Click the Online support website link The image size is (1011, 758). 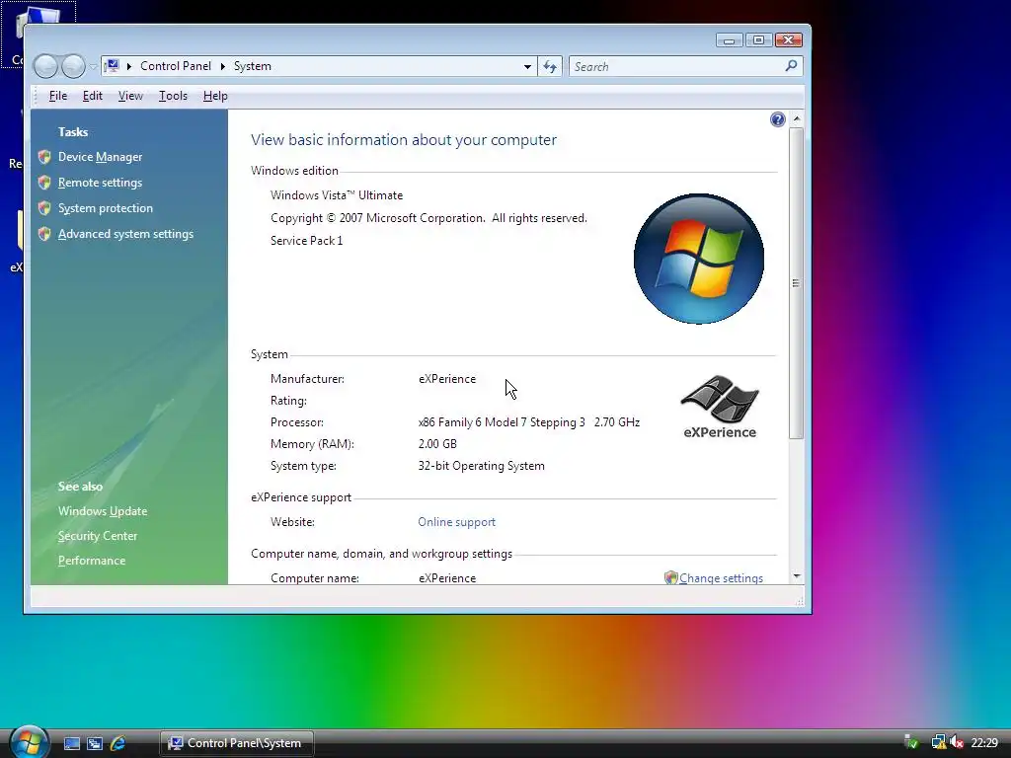(456, 522)
